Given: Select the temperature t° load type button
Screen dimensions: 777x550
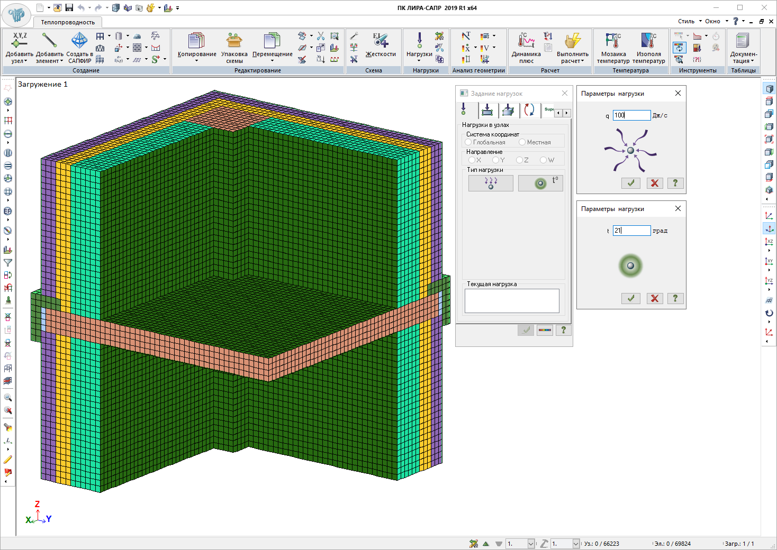Looking at the screenshot, I should click(x=540, y=183).
